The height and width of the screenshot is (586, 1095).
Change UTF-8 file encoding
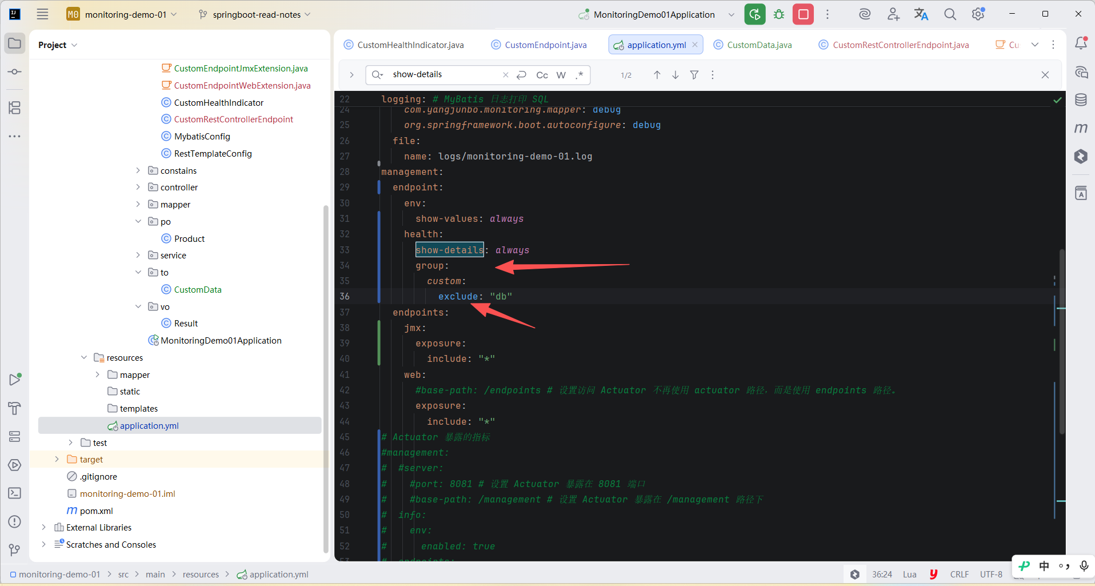[x=991, y=574]
